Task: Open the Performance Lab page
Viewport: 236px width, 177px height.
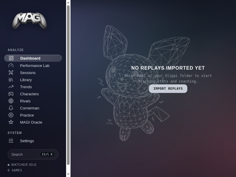Action: [x=33, y=65]
